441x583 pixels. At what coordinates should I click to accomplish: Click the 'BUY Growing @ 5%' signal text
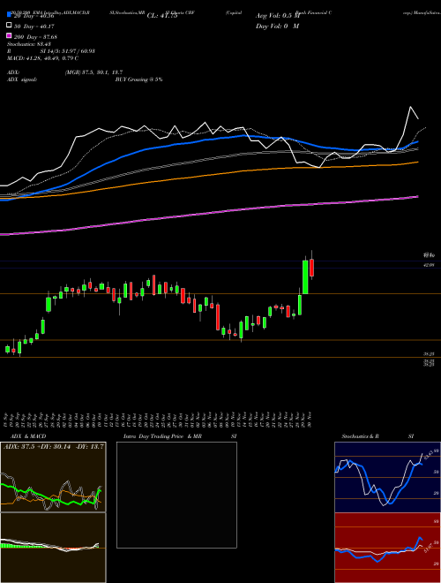(x=138, y=79)
